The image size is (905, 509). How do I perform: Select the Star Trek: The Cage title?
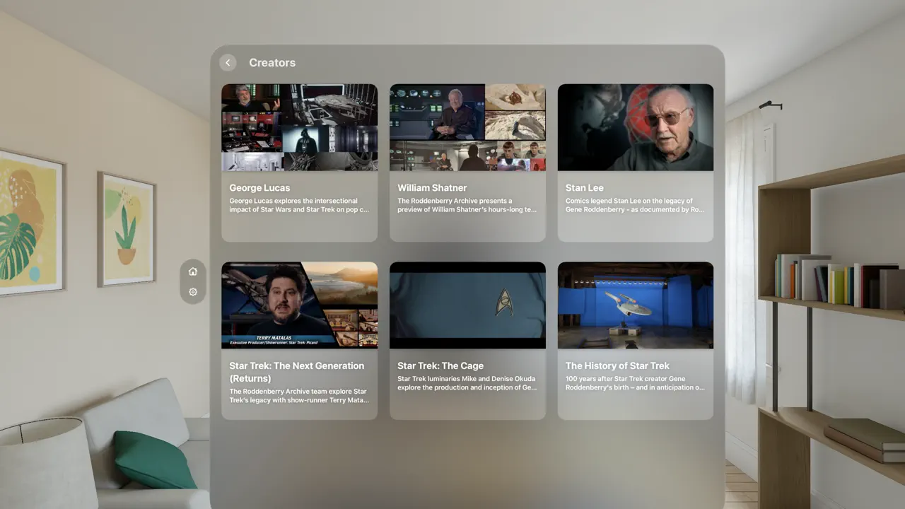(440, 366)
